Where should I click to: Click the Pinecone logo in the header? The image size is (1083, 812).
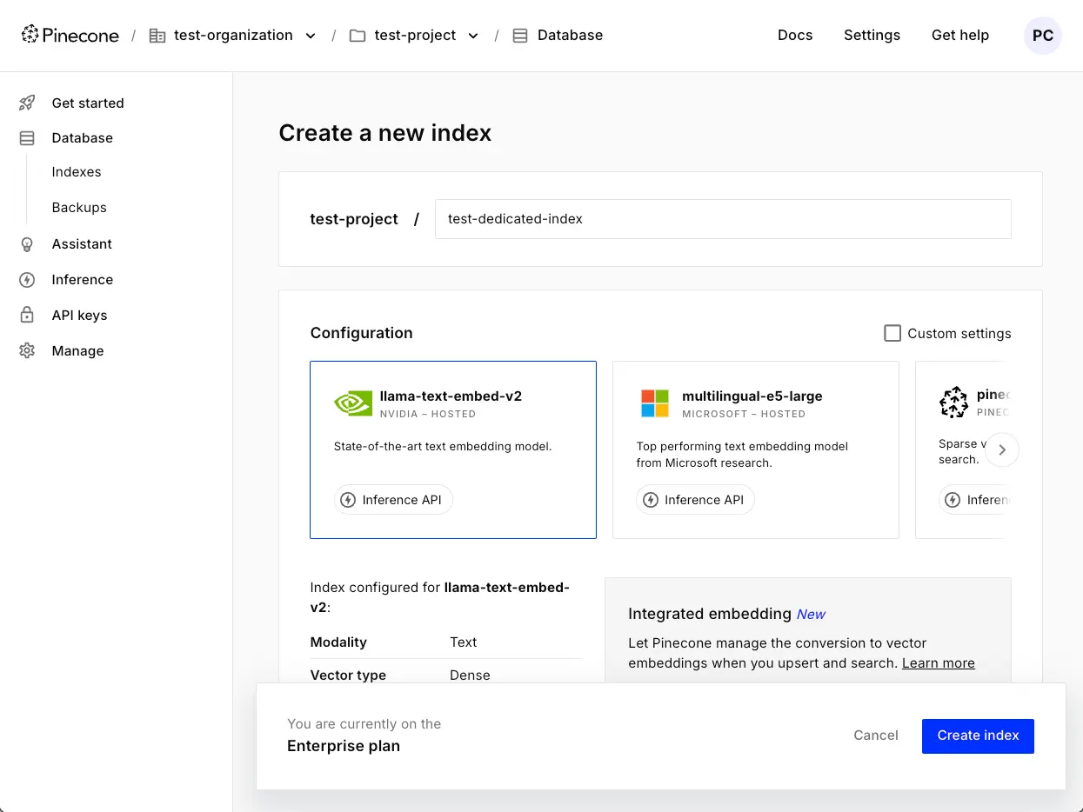pyautogui.click(x=70, y=35)
